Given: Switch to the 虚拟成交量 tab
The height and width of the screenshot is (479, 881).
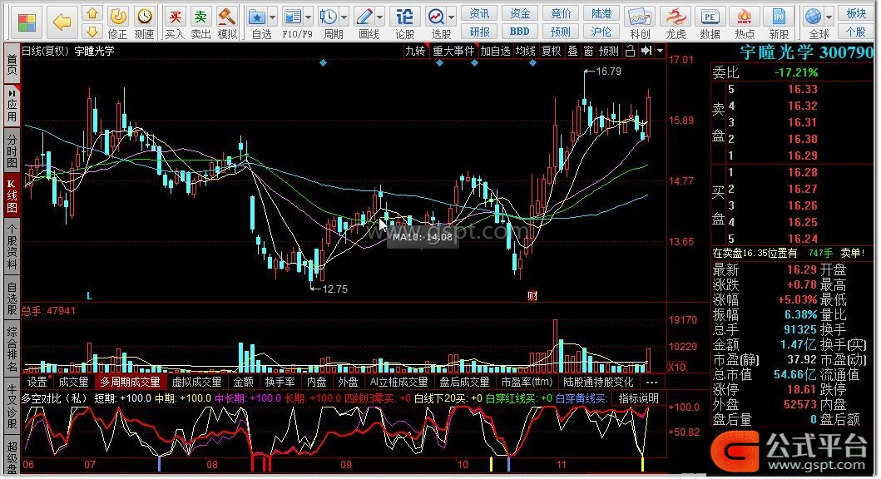Looking at the screenshot, I should (196, 382).
